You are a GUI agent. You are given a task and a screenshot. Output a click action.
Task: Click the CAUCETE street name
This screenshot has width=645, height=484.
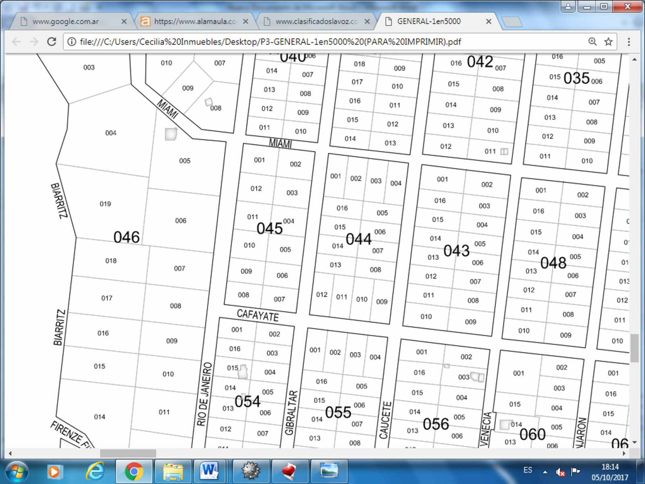(x=385, y=420)
